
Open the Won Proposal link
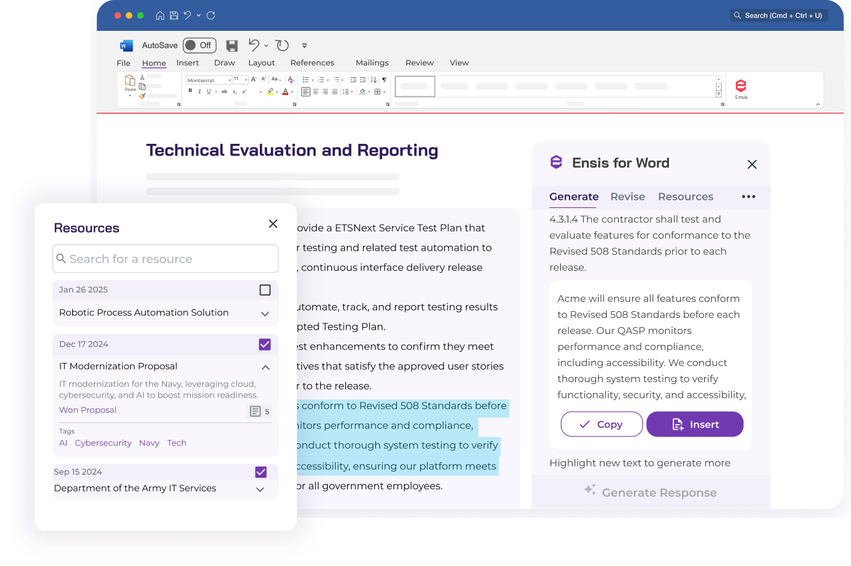tap(88, 410)
